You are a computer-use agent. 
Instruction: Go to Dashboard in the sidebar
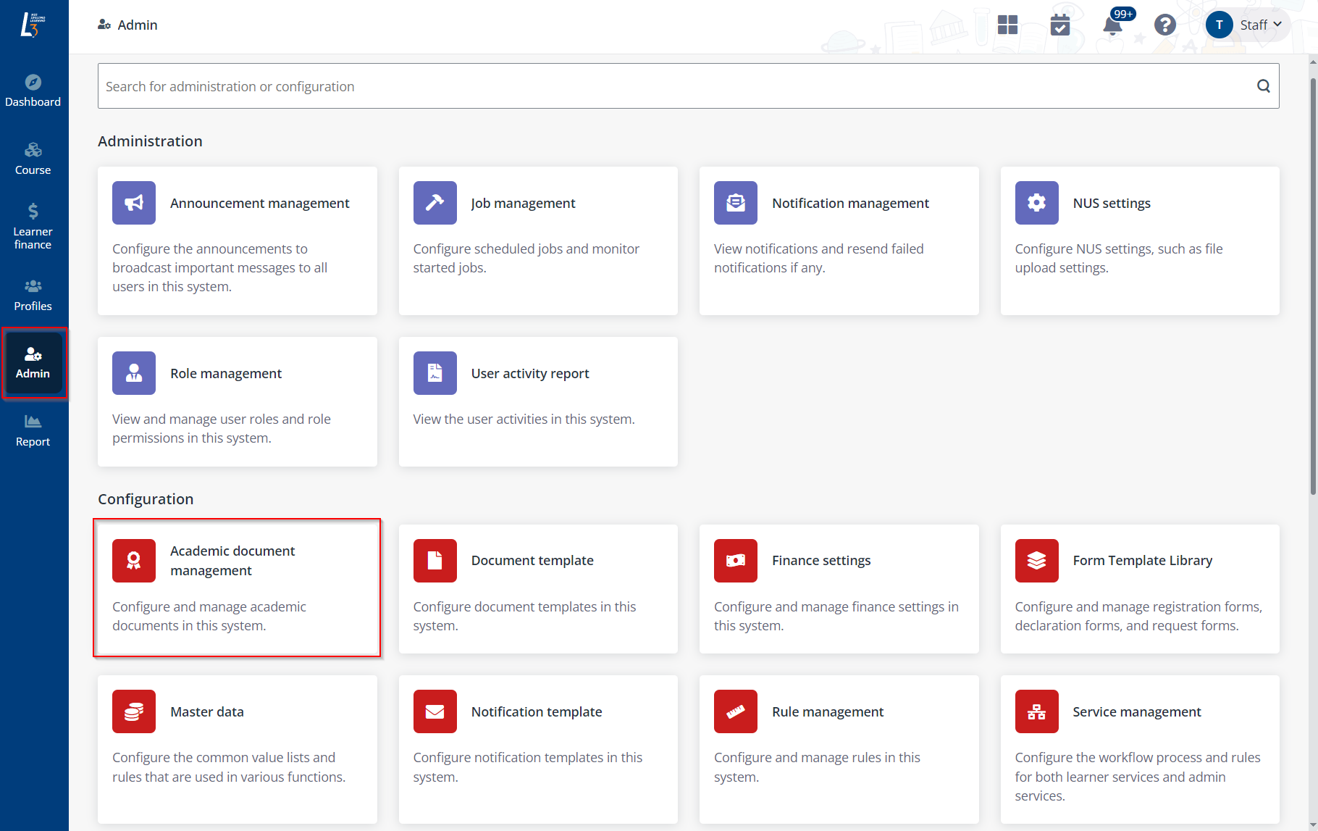coord(33,91)
